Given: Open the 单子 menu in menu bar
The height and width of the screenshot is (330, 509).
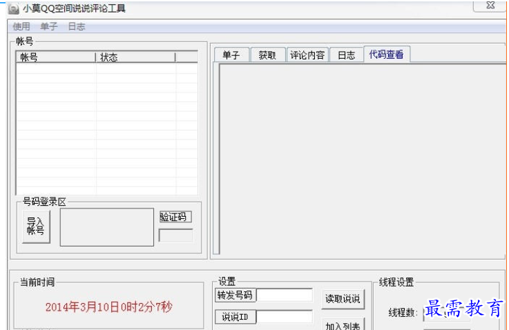Looking at the screenshot, I should click(x=49, y=26).
